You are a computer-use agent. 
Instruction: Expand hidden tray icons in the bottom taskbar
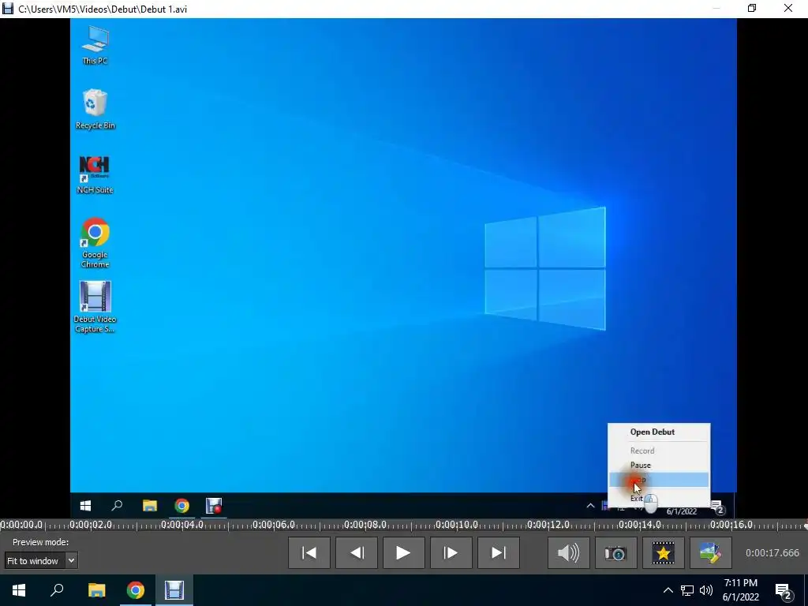coord(668,590)
